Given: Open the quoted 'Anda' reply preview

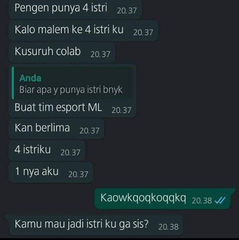Looking at the screenshot, I should pos(72,83).
